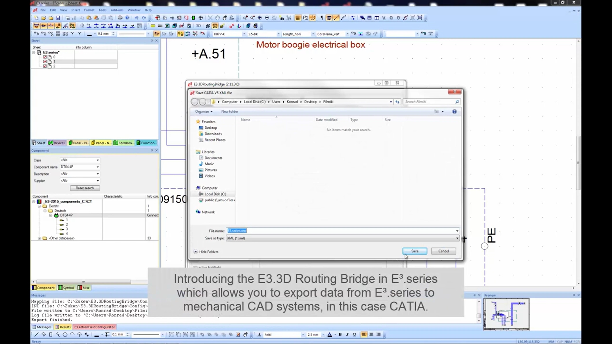Toggle the checkbox for sheet 1
The image size is (612, 344).
(x=45, y=61)
